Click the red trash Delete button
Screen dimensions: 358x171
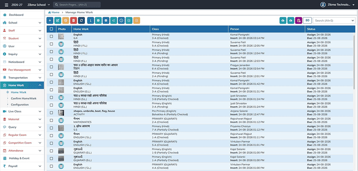click(73, 20)
